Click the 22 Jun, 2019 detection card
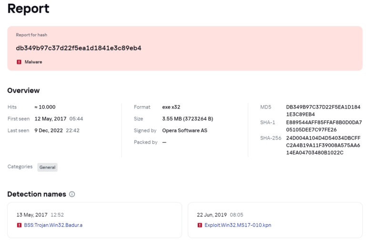366x240 pixels. [275, 220]
